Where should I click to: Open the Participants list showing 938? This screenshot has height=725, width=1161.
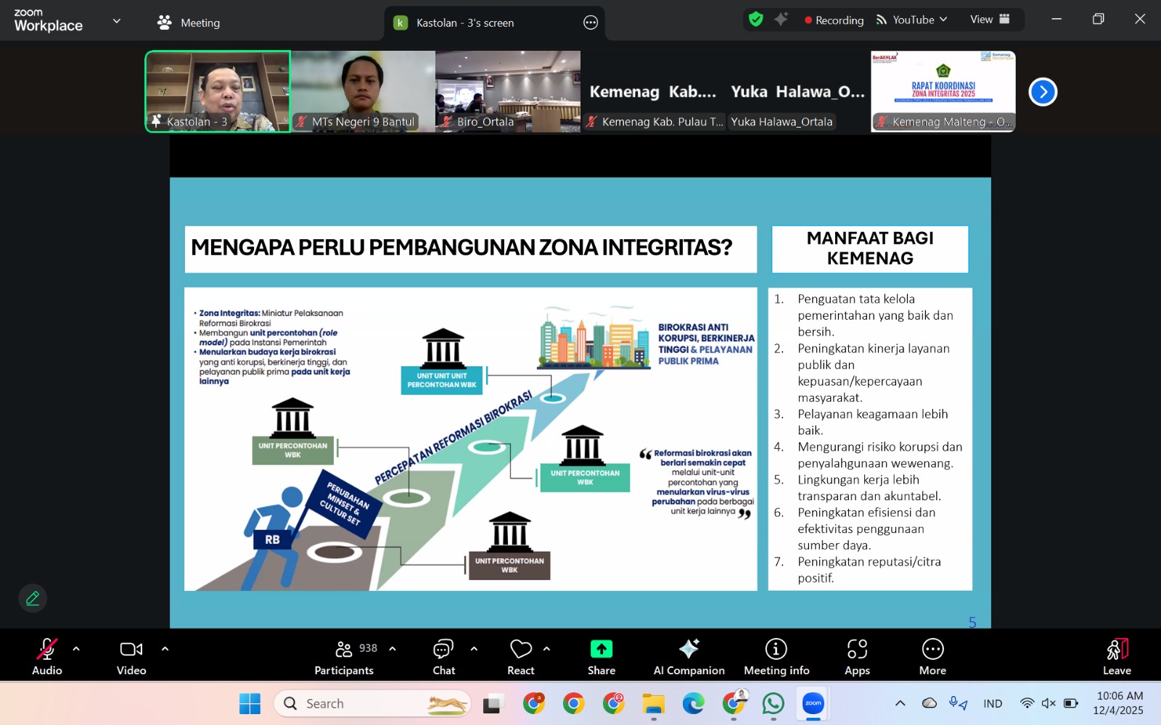pyautogui.click(x=343, y=655)
